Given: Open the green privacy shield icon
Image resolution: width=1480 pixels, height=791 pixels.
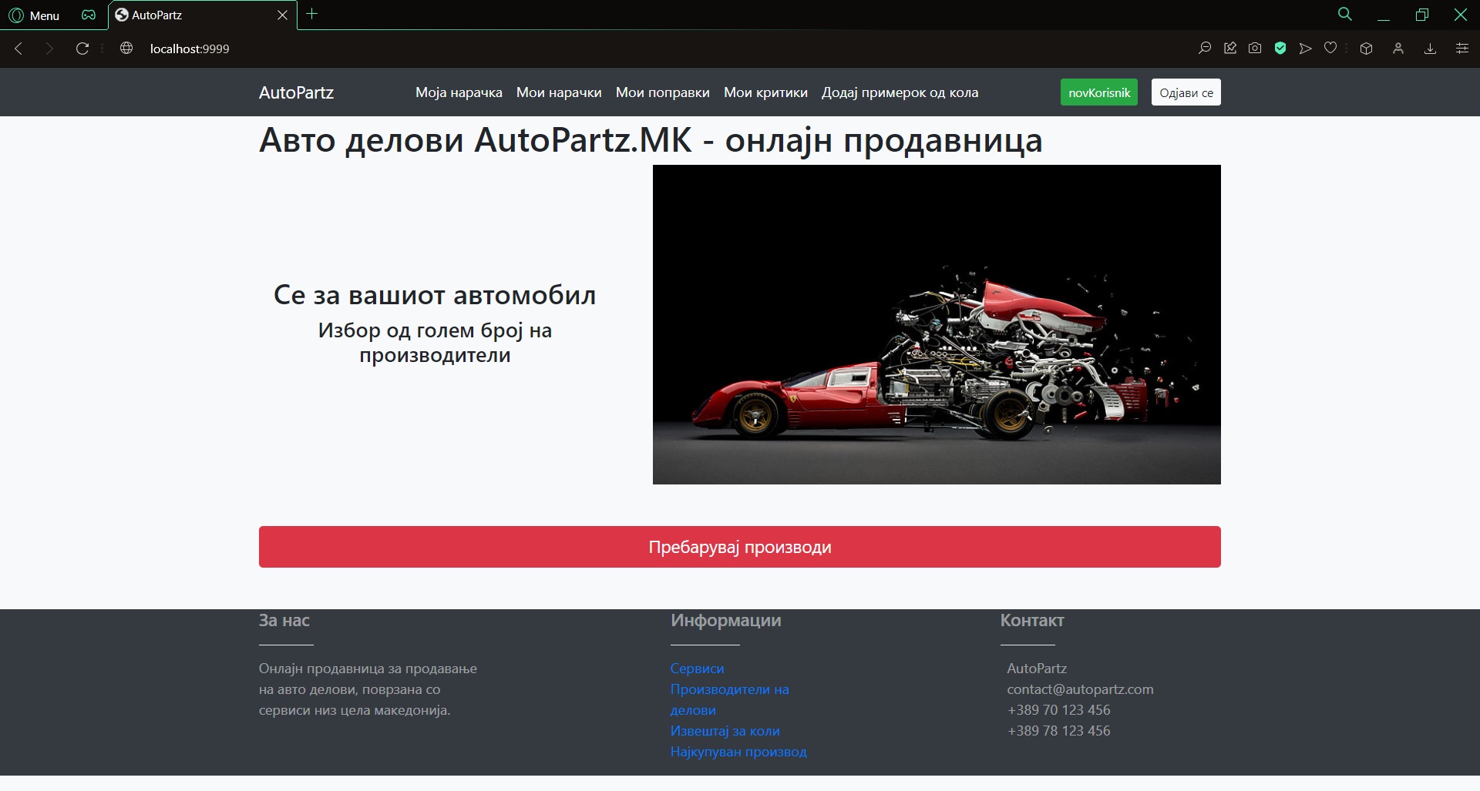Looking at the screenshot, I should click(1280, 49).
